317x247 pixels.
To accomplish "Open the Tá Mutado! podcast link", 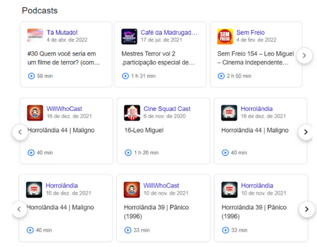I will click(x=62, y=32).
